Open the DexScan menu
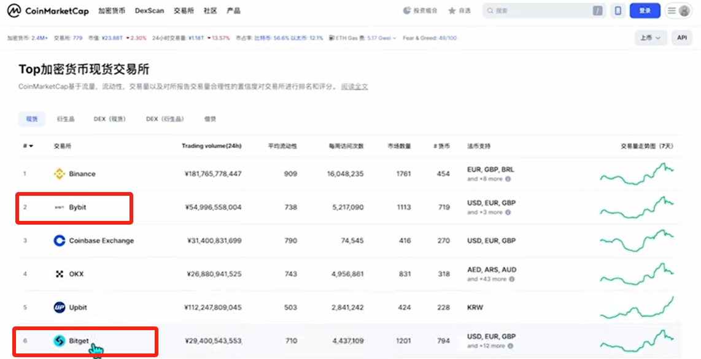This screenshot has width=701, height=359. 149,10
